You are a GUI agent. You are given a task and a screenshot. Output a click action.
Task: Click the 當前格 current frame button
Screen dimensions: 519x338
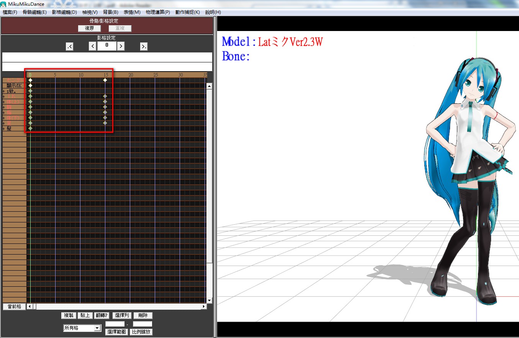pyautogui.click(x=14, y=307)
